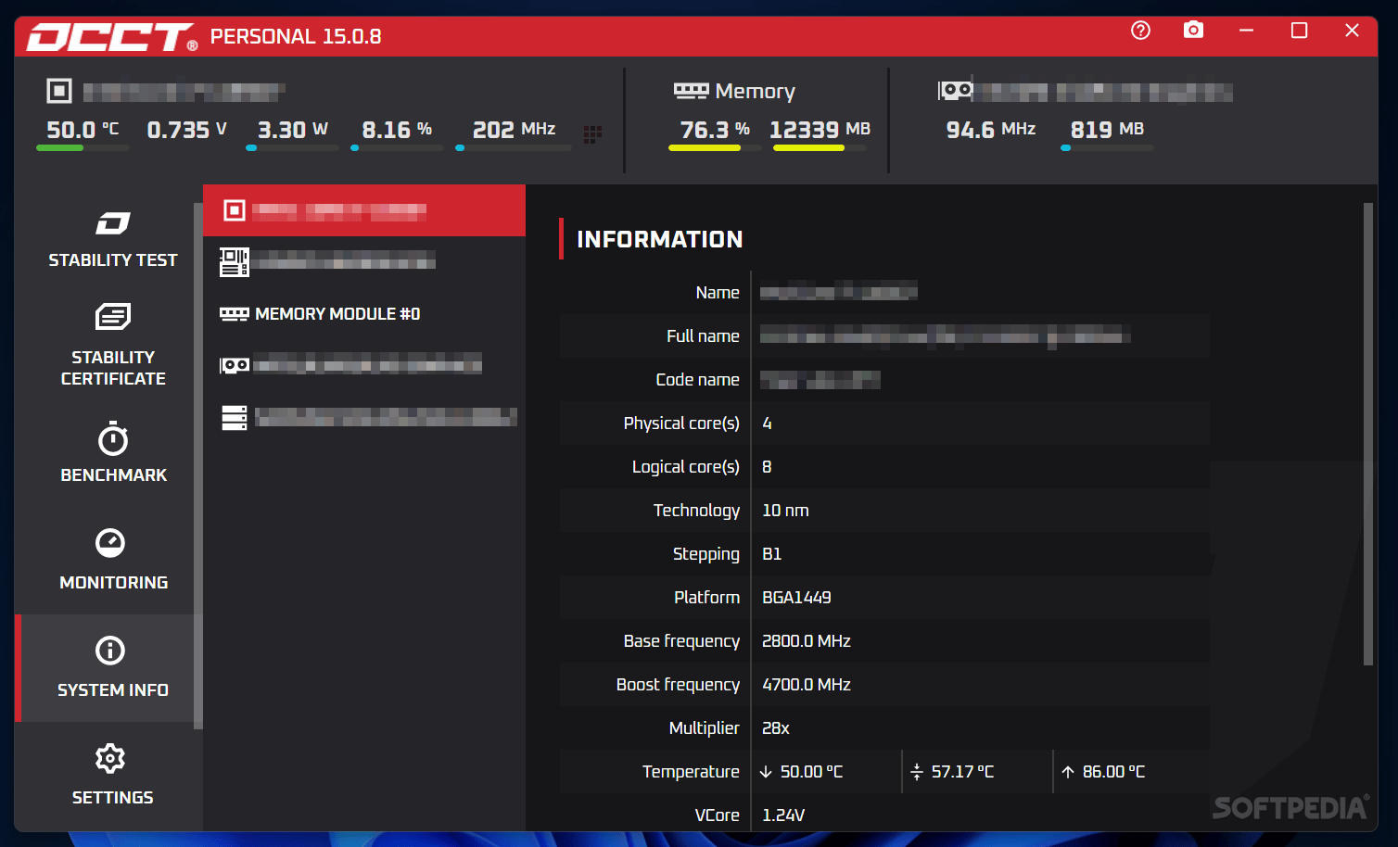Viewport: 1398px width, 847px height.
Task: Switch to the Monitoring section
Action: 113,560
